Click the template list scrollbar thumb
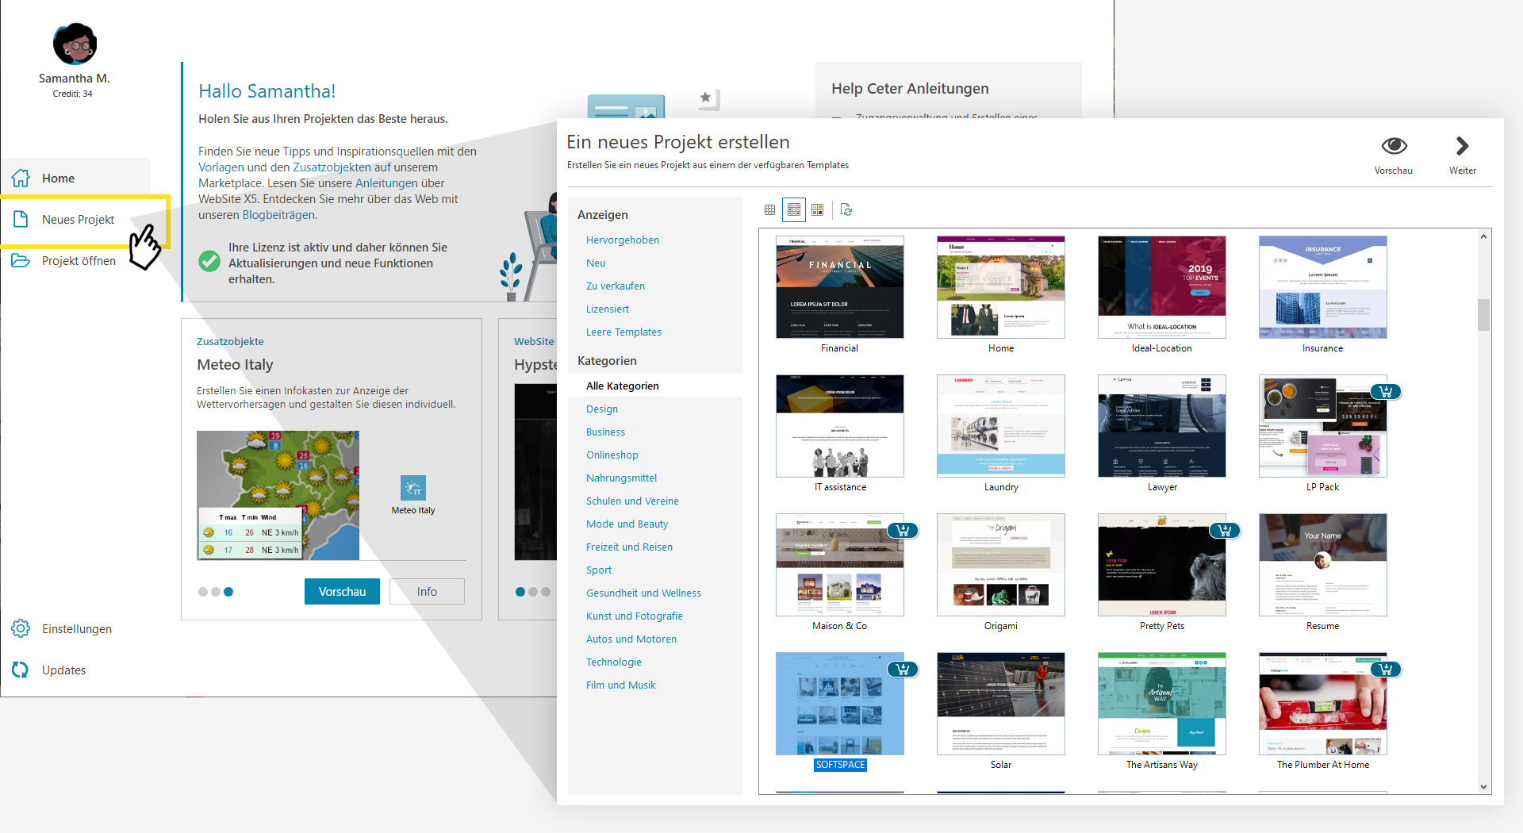Viewport: 1523px width, 833px height. [1483, 315]
